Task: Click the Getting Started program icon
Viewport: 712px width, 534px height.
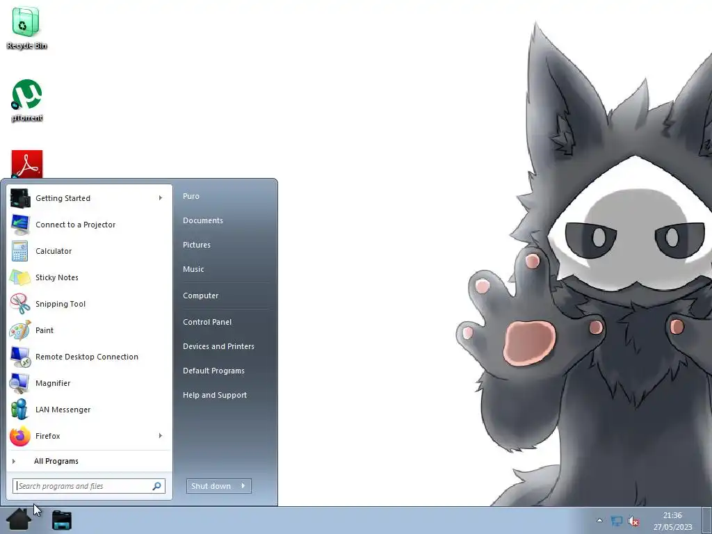Action: click(20, 198)
